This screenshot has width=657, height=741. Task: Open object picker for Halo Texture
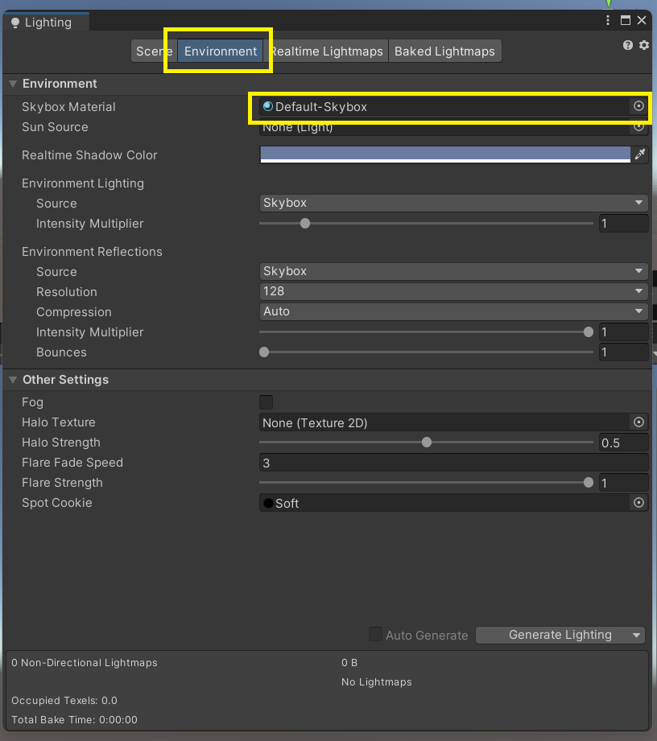tap(638, 422)
